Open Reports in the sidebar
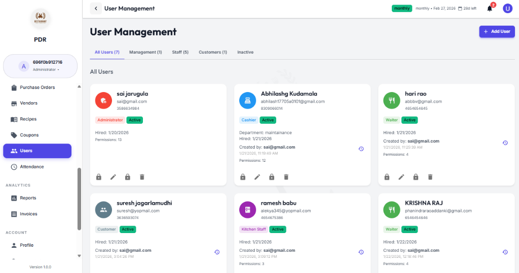Screen dimensions: 519x273 tap(37, 198)
